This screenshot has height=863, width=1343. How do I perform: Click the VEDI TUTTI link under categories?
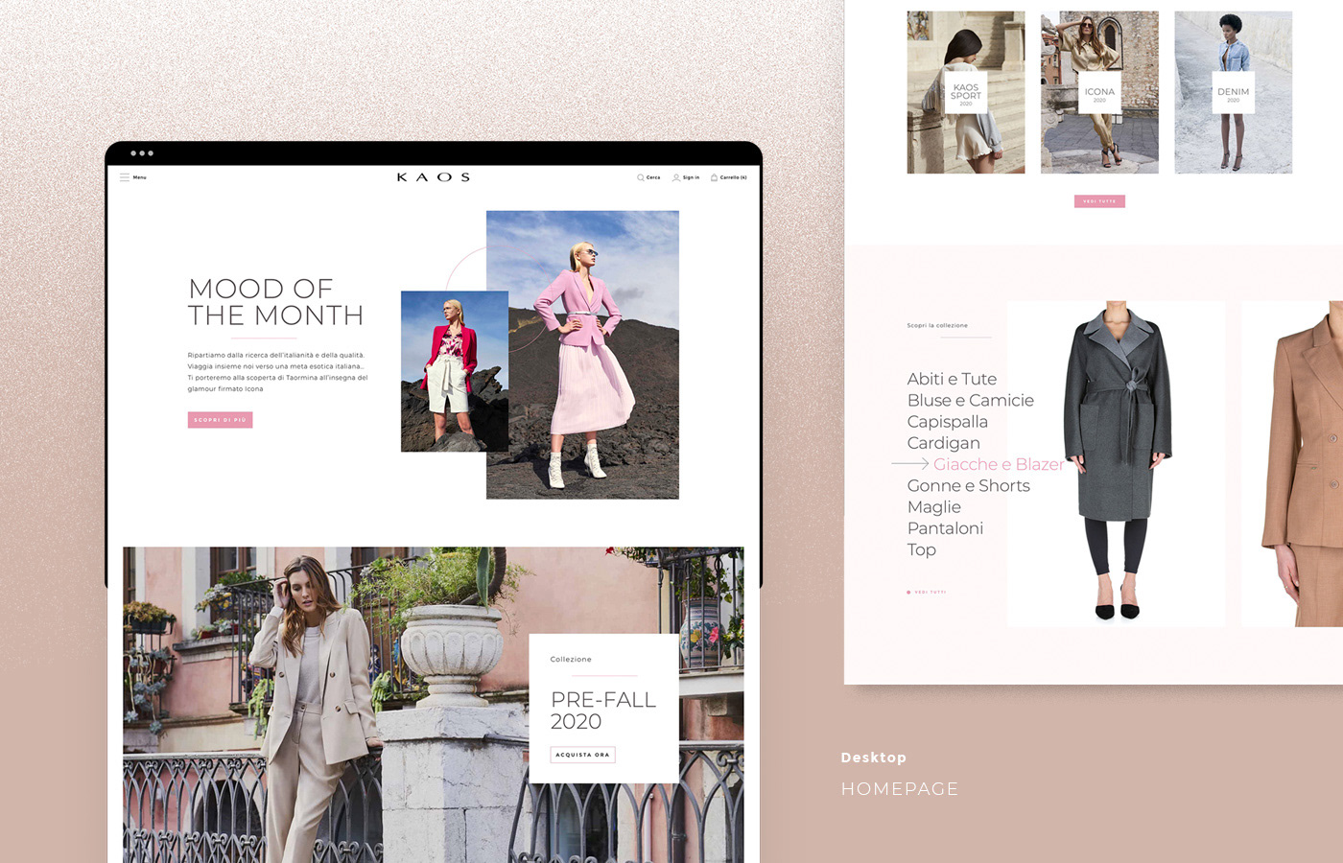coord(929,593)
